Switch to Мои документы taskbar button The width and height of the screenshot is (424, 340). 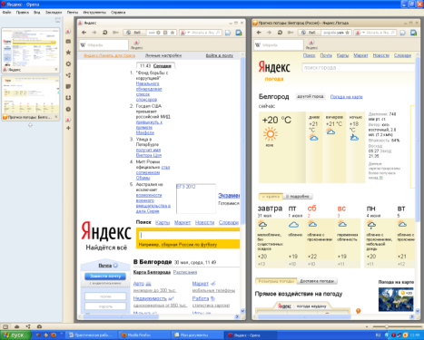pyautogui.click(x=197, y=335)
